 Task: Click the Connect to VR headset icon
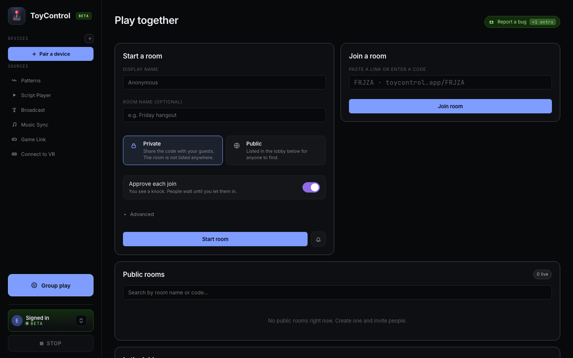(14, 154)
